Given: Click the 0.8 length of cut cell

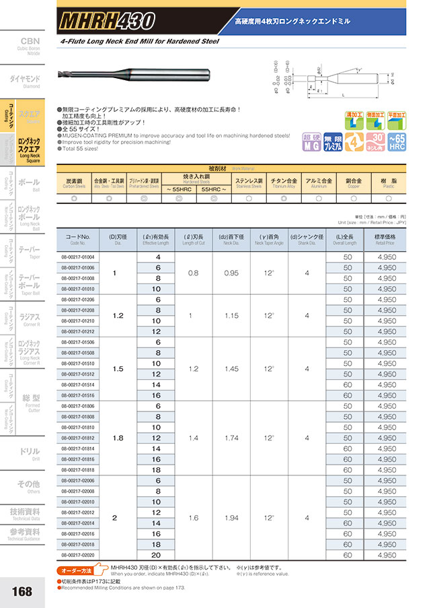Looking at the screenshot, I should tap(194, 273).
